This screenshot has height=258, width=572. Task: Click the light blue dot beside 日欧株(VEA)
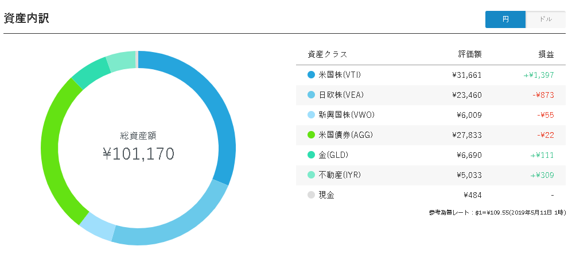pyautogui.click(x=311, y=95)
